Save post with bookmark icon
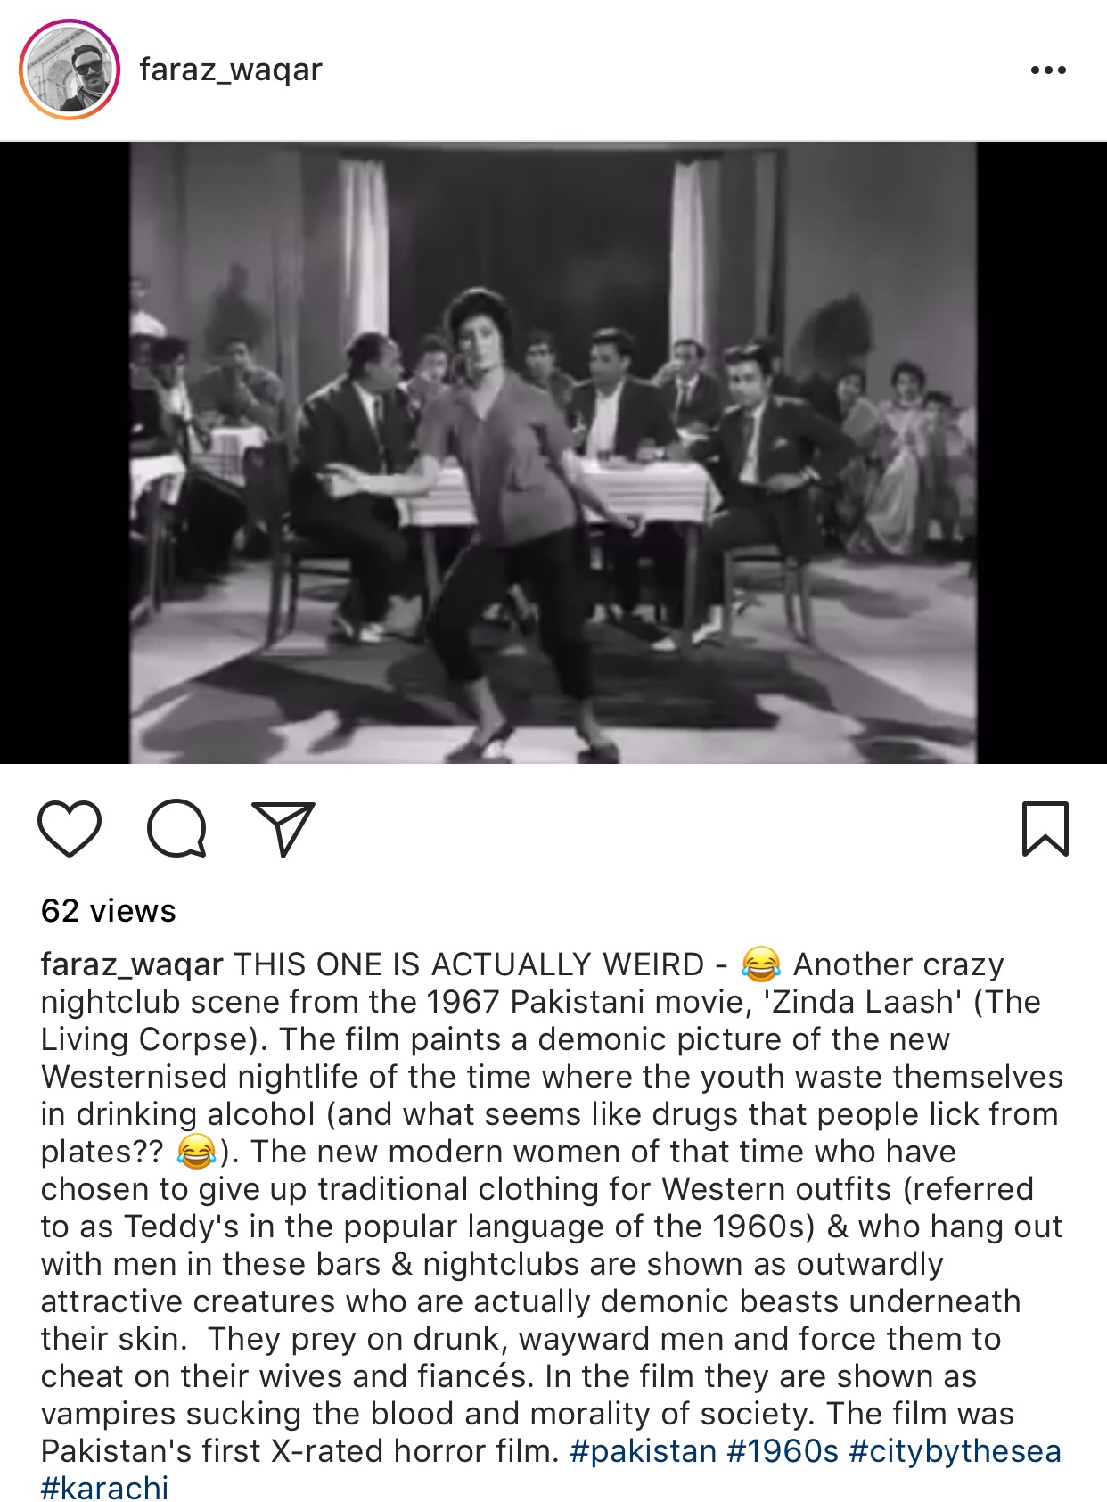The image size is (1107, 1502). (1045, 829)
